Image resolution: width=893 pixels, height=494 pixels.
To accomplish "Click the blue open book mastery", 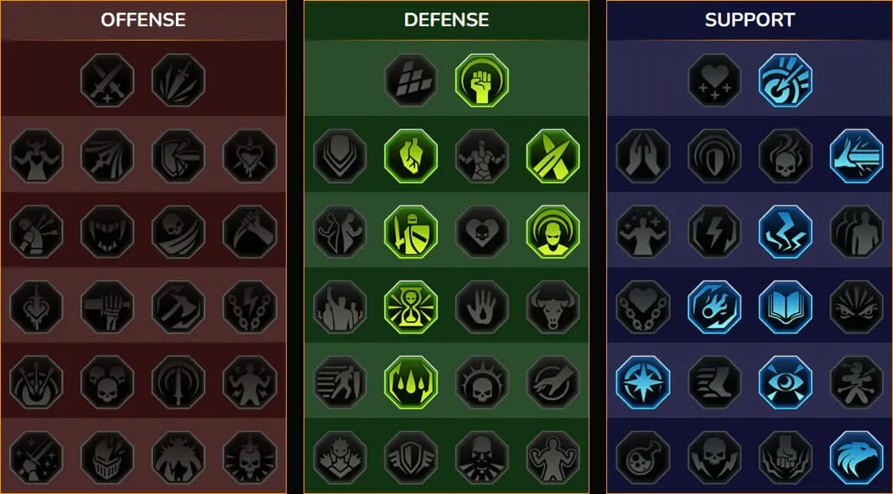I will [x=786, y=307].
